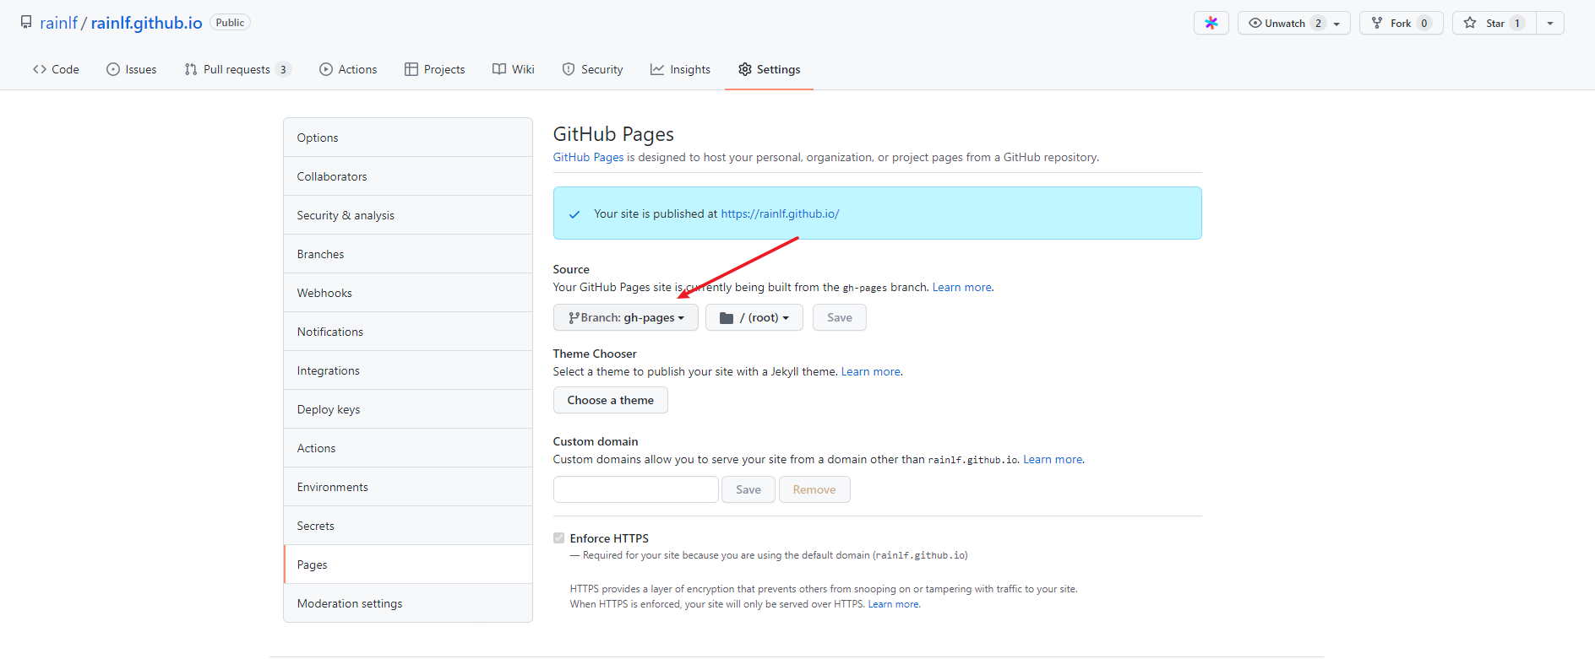1595x659 pixels.
Task: Open Notifications settings
Action: tap(408, 332)
